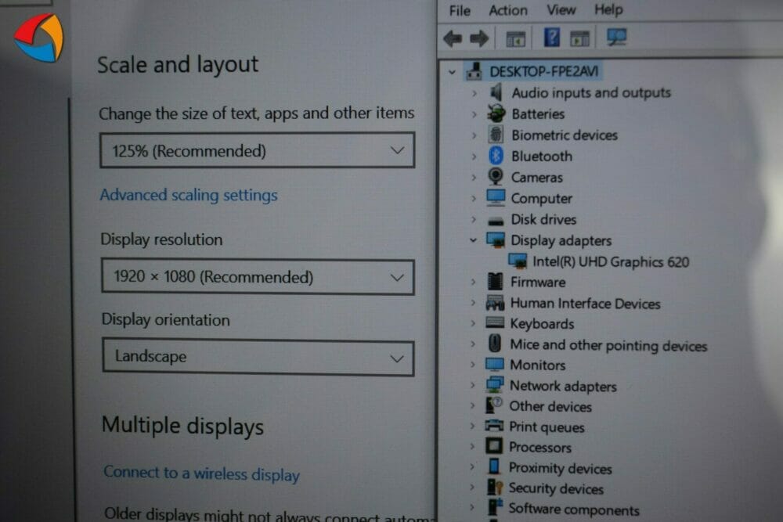Select the Intel(R) UHD Graphics 620 label

point(611,262)
